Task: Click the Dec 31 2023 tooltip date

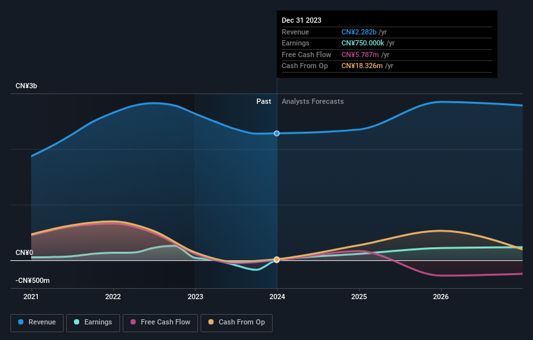Action: pyautogui.click(x=301, y=20)
